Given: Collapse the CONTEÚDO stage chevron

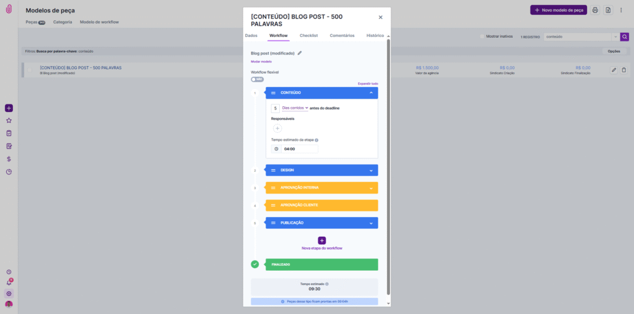Looking at the screenshot, I should (x=371, y=93).
